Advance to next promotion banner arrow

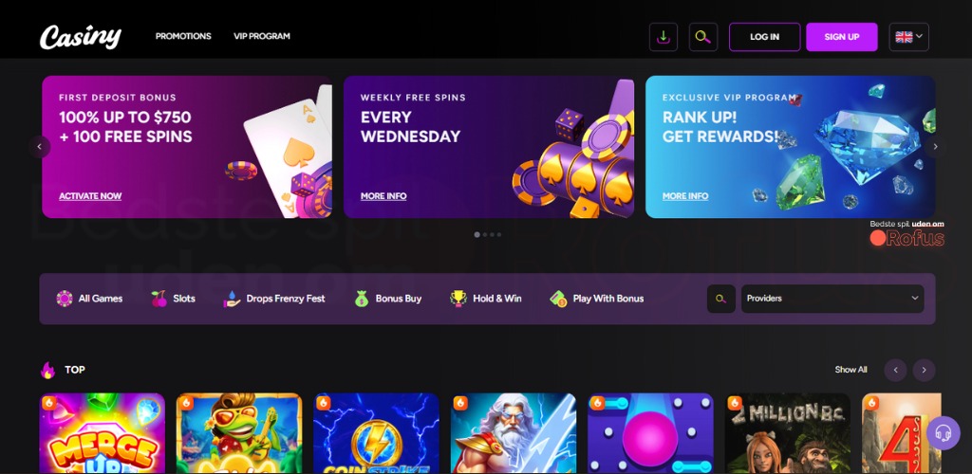[x=935, y=147]
